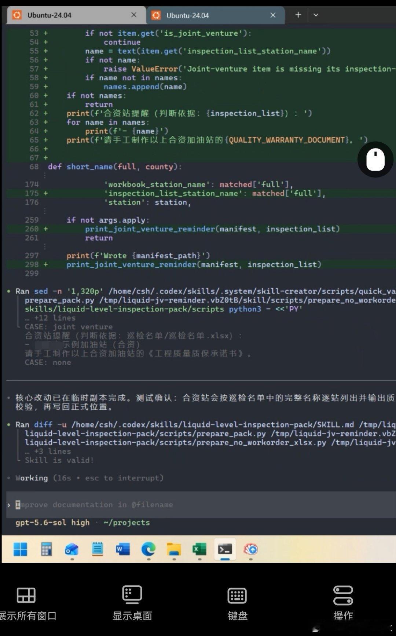Screen dimensions: 396x636
Task: Click the '… +3 lines' collapsed output
Action: (x=48, y=451)
